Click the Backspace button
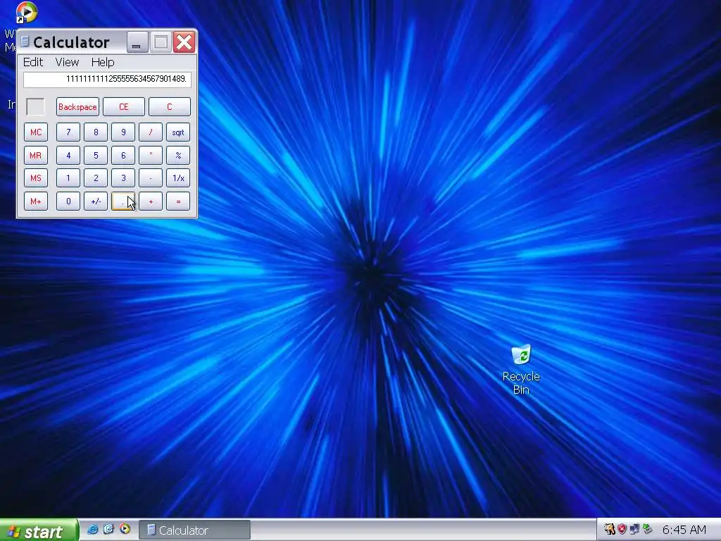Screen dimensions: 721x541 (77, 107)
